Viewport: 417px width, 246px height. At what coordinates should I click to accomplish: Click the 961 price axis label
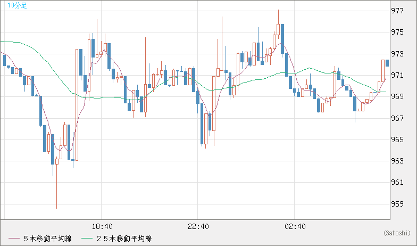(397, 182)
